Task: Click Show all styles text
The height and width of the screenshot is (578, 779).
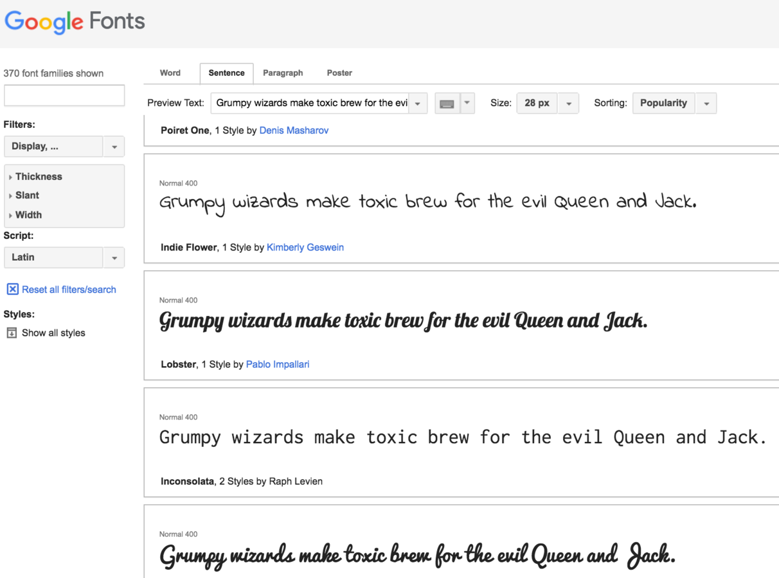Action: tap(53, 333)
